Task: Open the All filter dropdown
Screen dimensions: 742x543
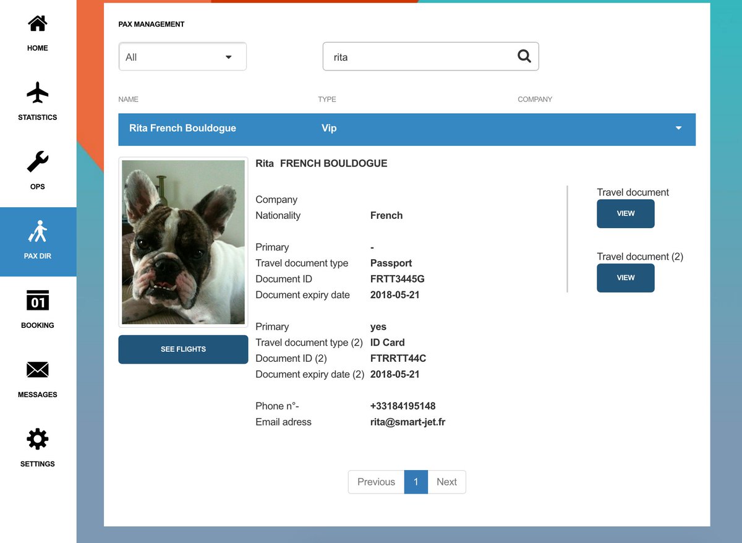Action: [182, 57]
